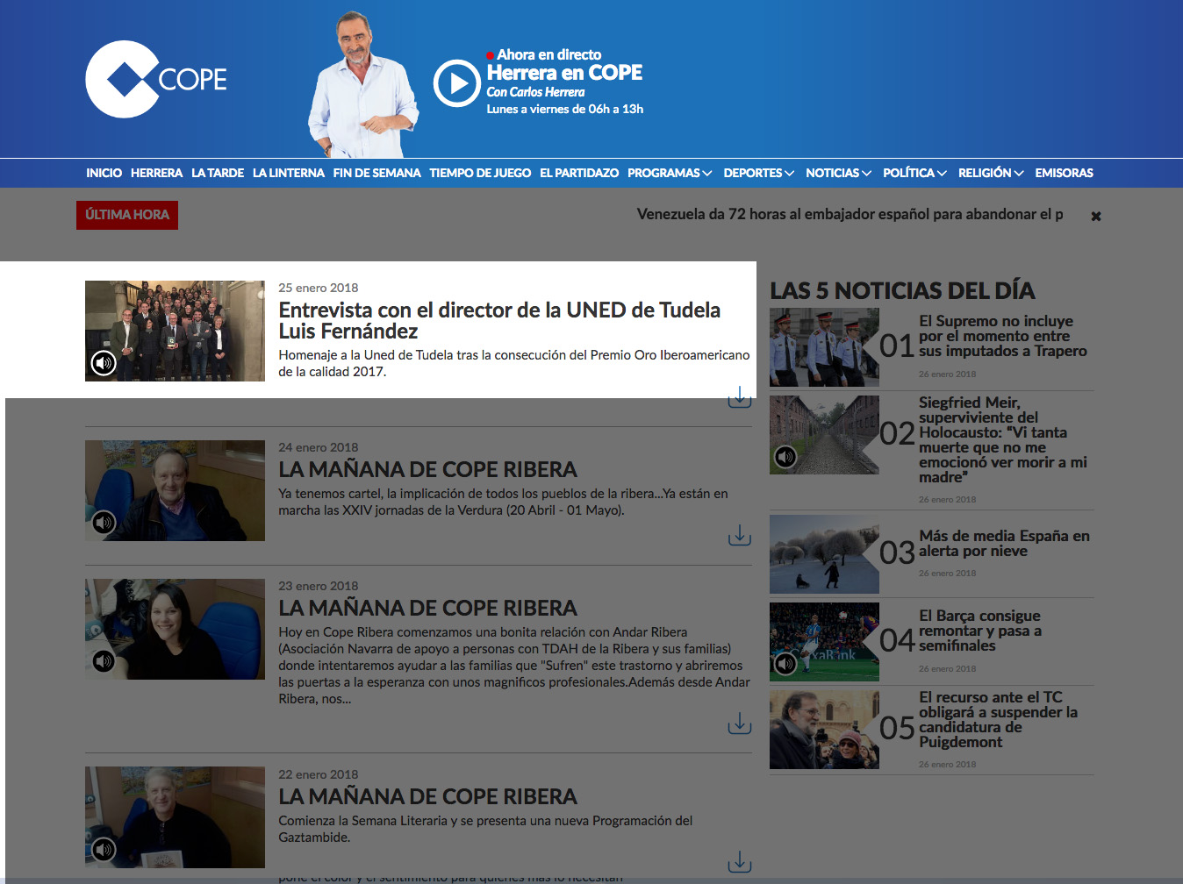
Task: Play audio on the 23 enero 2018 thumbnail
Action: point(104,661)
